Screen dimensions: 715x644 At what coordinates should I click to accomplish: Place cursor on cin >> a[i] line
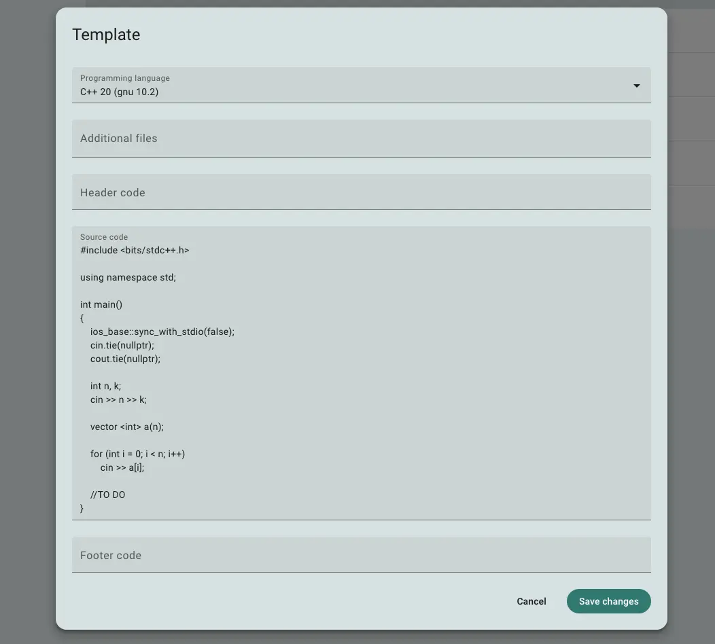tap(122, 467)
